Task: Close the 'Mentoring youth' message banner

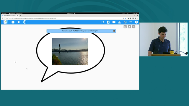Action: (x=114, y=31)
